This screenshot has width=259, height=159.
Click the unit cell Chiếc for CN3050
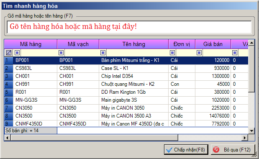click(x=182, y=108)
